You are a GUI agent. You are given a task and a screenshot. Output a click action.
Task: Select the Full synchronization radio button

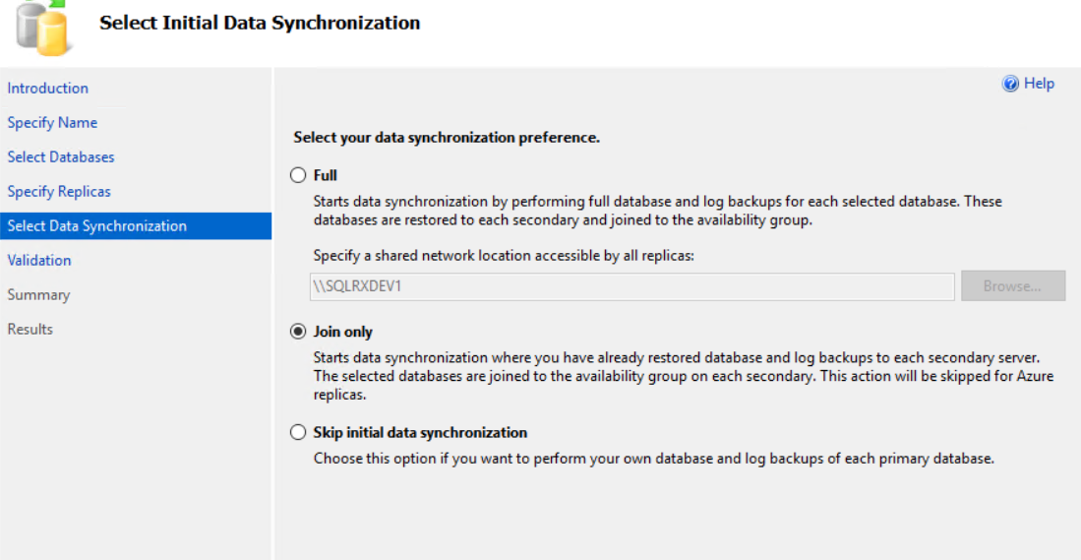pos(298,175)
